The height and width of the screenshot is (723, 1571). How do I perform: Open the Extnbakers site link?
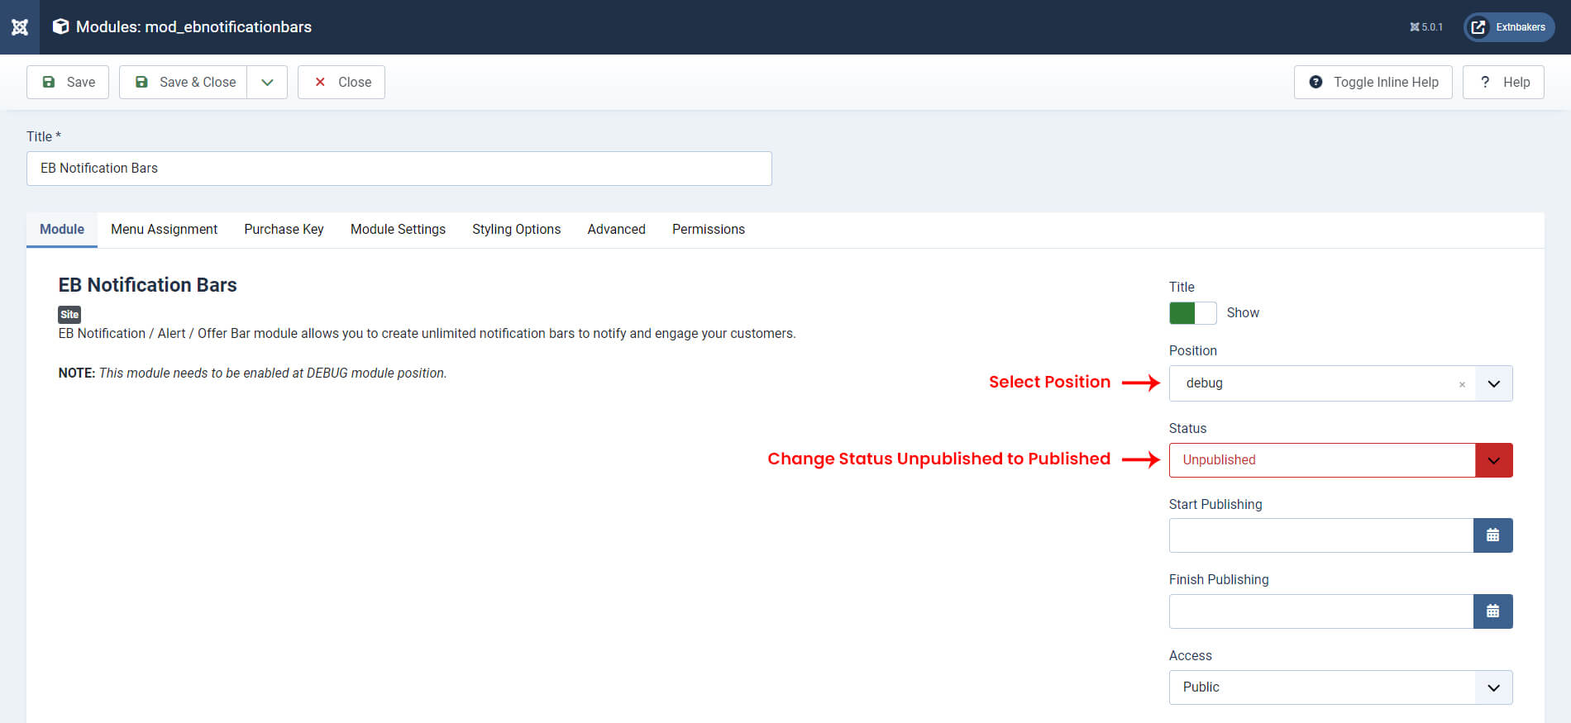[1509, 27]
